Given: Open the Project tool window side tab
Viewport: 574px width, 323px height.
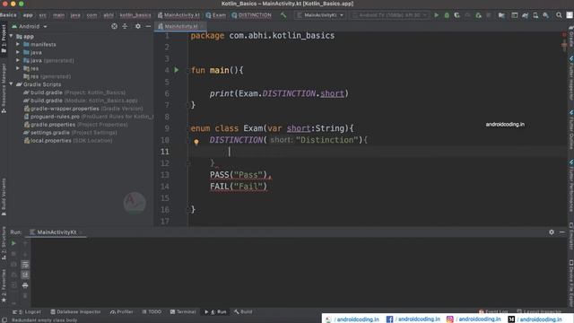Looking at the screenshot, I should (4, 39).
